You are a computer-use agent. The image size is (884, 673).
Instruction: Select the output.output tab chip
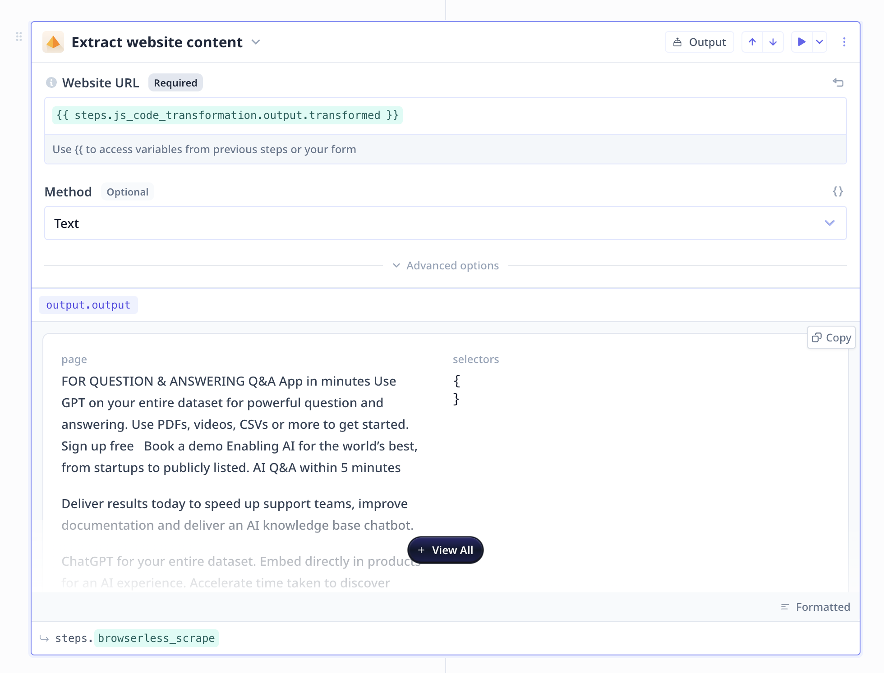tap(88, 305)
